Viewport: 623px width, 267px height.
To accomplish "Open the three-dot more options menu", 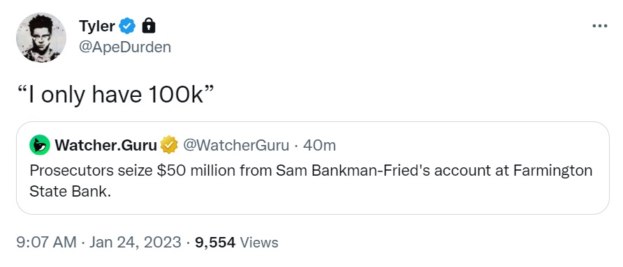I will [599, 26].
